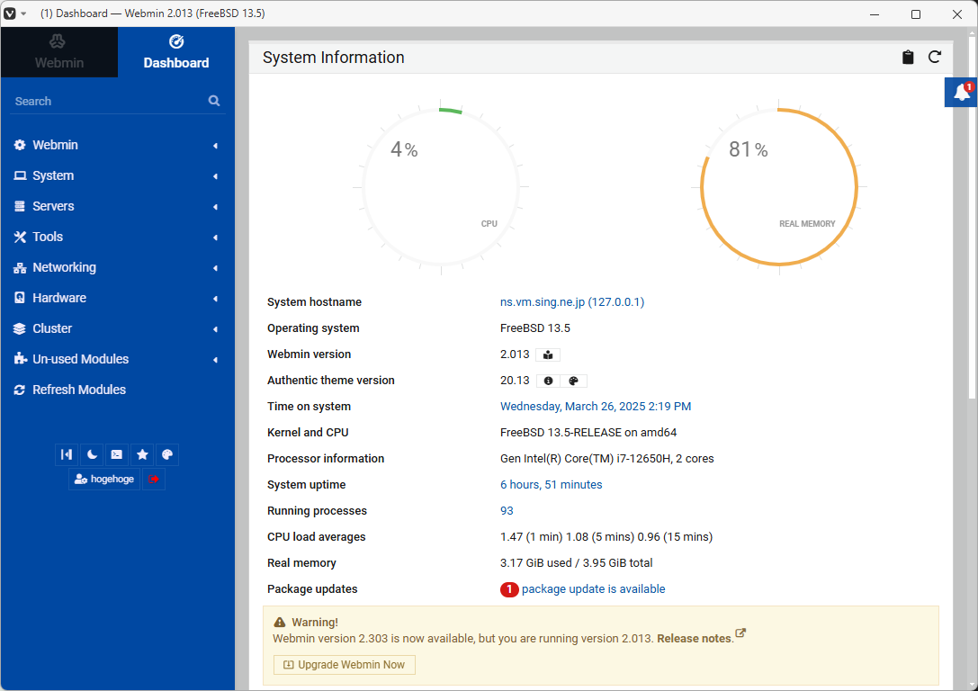Collapse sidebar with the navigation toggle icon
The width and height of the screenshot is (978, 691).
click(67, 454)
